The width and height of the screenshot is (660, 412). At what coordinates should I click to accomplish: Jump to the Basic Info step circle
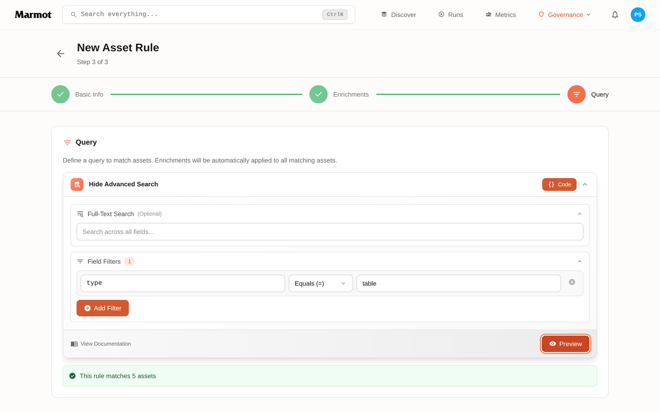click(60, 94)
